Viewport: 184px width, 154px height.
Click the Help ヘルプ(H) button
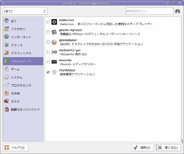(x=15, y=147)
